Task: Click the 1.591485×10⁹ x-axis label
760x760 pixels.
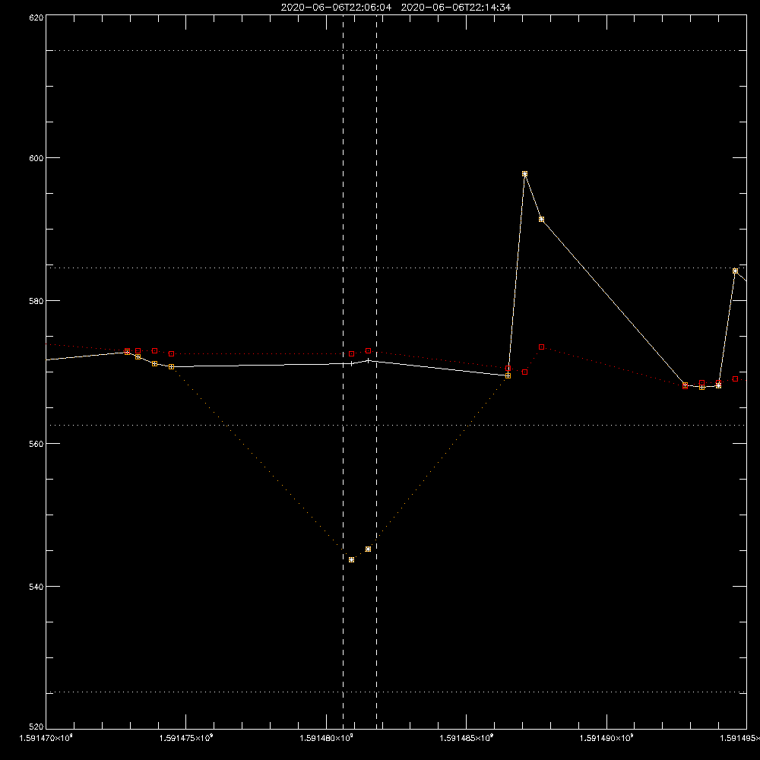Action: [467, 738]
